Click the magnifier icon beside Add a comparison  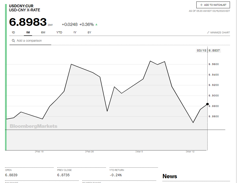13,41
